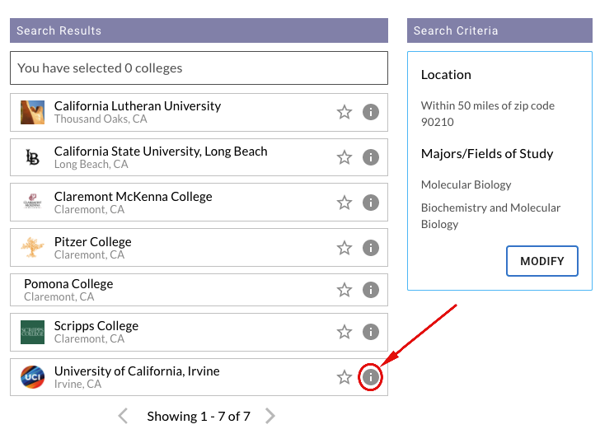Star Pomona College as favorite
The height and width of the screenshot is (443, 600).
pyautogui.click(x=345, y=290)
